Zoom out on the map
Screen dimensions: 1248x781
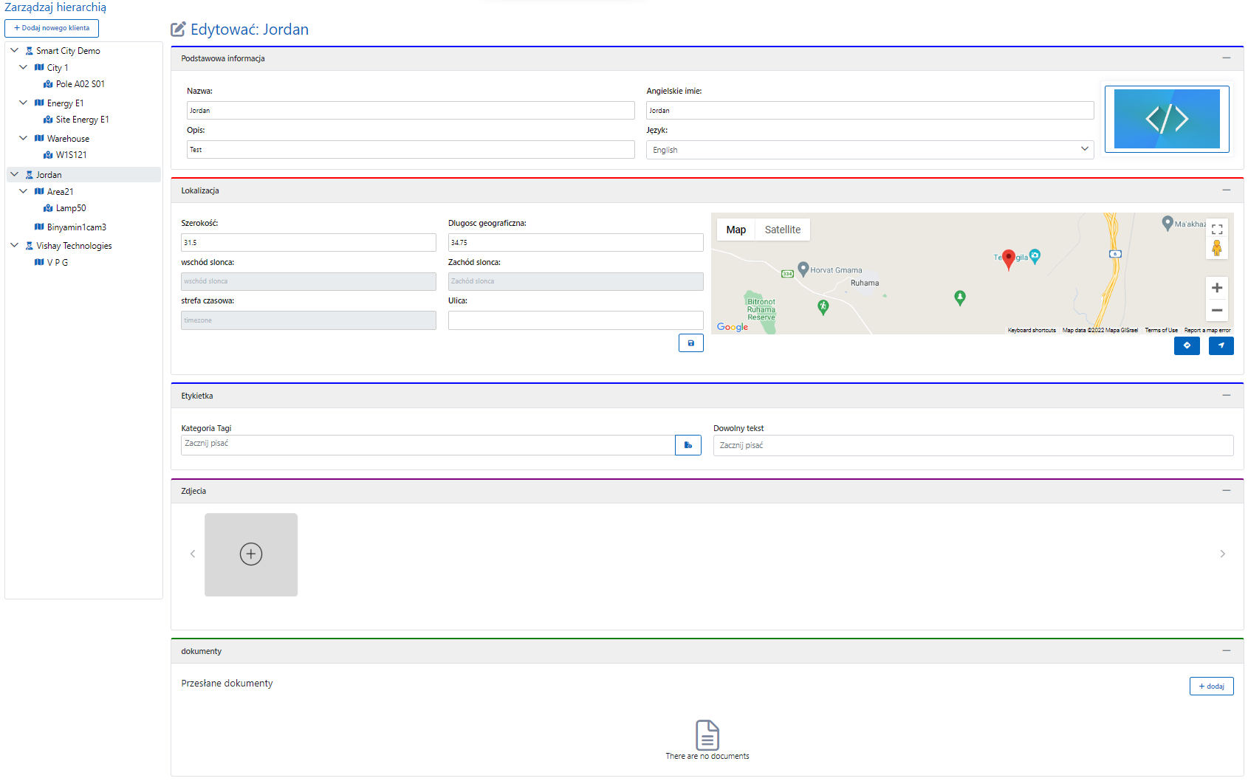pos(1217,311)
